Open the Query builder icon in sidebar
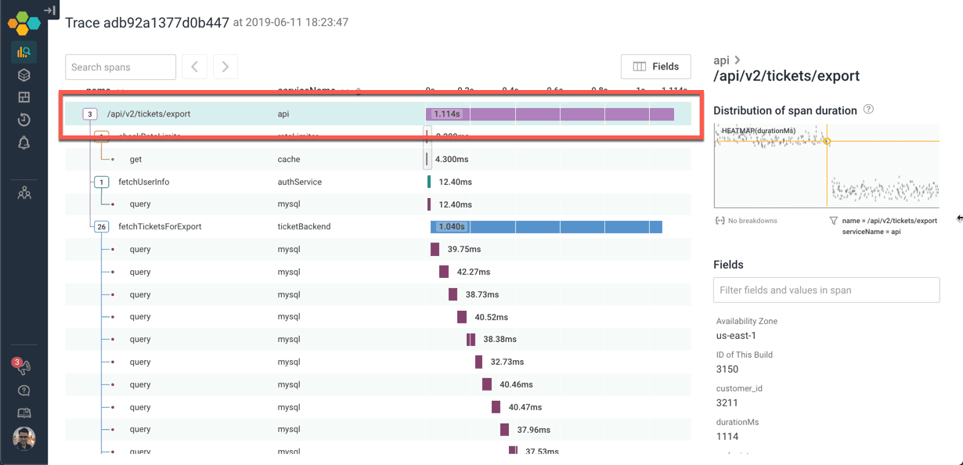The height and width of the screenshot is (465, 963). coord(23,52)
